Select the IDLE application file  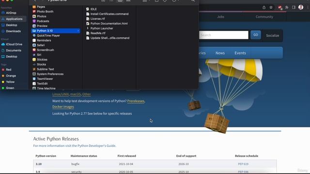click(92, 9)
